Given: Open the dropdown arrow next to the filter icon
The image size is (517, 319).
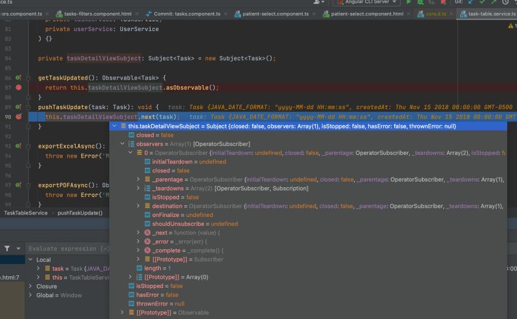Looking at the screenshot, I should pyautogui.click(x=19, y=249).
